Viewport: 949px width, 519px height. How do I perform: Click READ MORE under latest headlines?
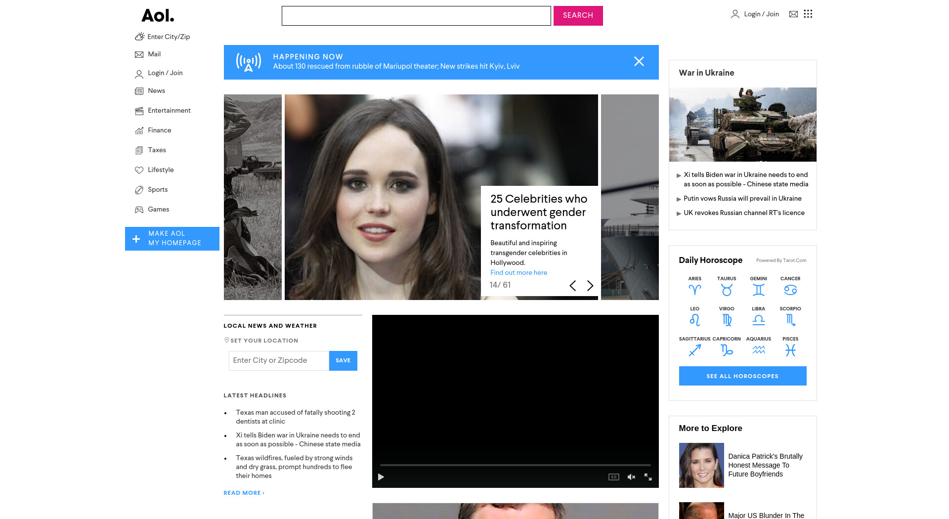click(x=244, y=493)
